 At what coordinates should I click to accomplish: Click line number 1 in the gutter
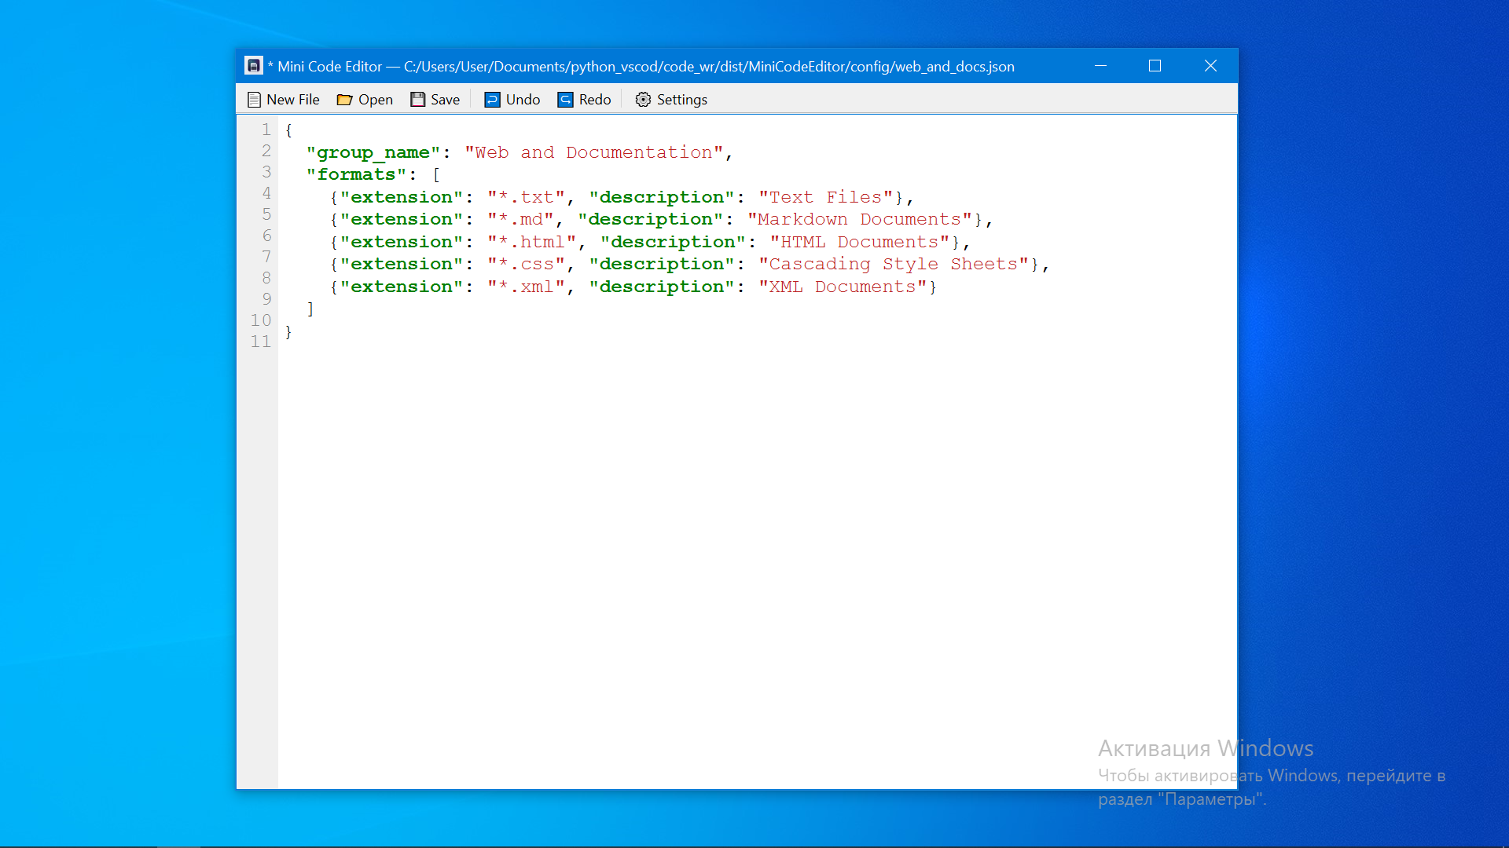266,130
